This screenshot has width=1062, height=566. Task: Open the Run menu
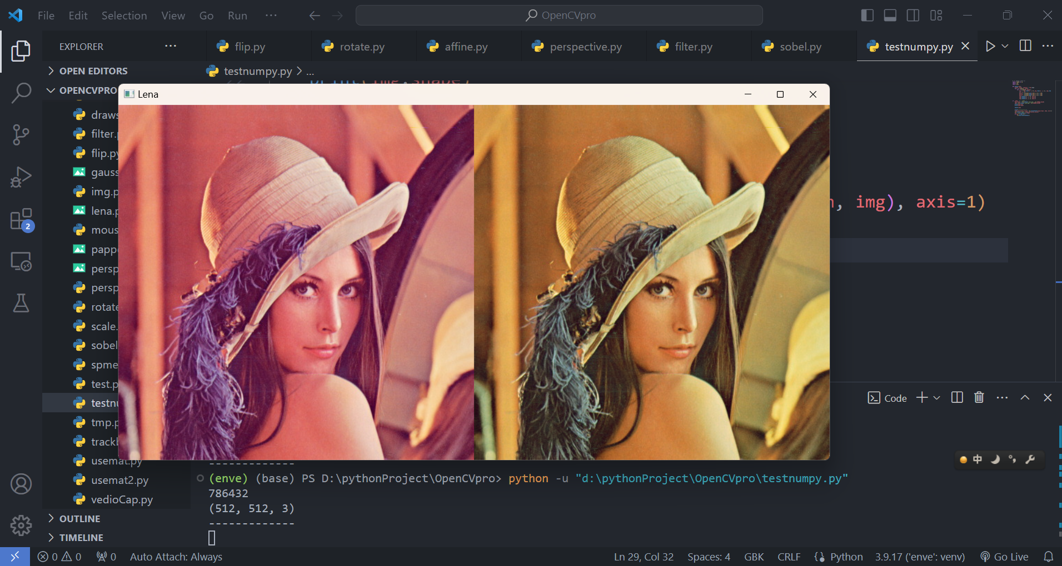(237, 16)
